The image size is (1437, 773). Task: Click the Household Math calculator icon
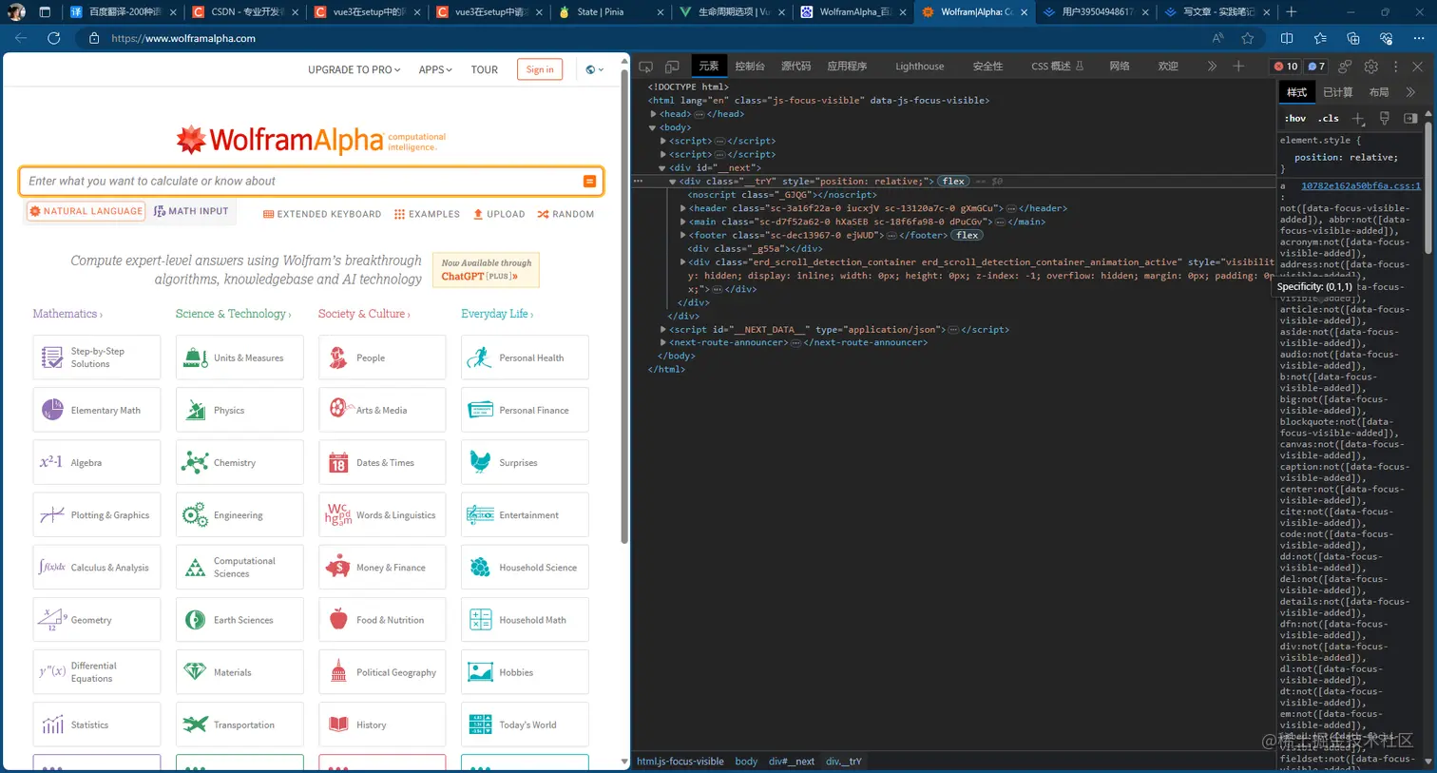coord(481,620)
